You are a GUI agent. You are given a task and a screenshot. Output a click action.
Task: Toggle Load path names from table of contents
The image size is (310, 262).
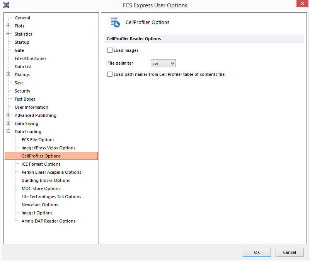(x=110, y=74)
